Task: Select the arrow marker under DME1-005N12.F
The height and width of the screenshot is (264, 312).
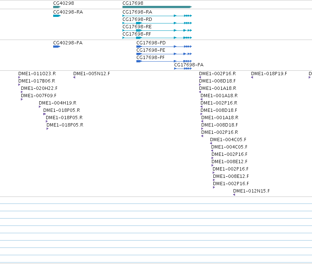Action: (x=74, y=77)
